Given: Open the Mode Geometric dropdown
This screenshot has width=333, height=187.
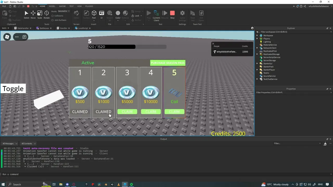Looking at the screenshot, I should [x=64, y=11].
